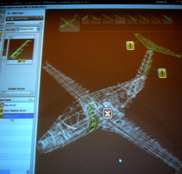Click the C... column header
182x174 pixels.
[32, 100]
